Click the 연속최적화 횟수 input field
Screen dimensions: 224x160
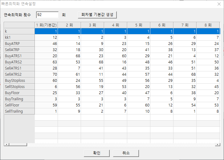click(47, 15)
